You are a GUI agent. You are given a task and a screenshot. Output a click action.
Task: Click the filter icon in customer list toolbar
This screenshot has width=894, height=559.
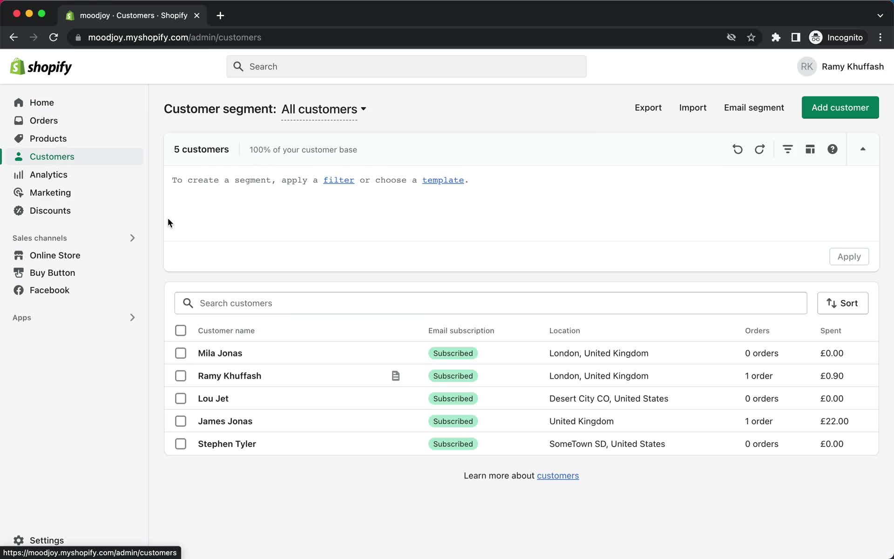[x=787, y=149]
